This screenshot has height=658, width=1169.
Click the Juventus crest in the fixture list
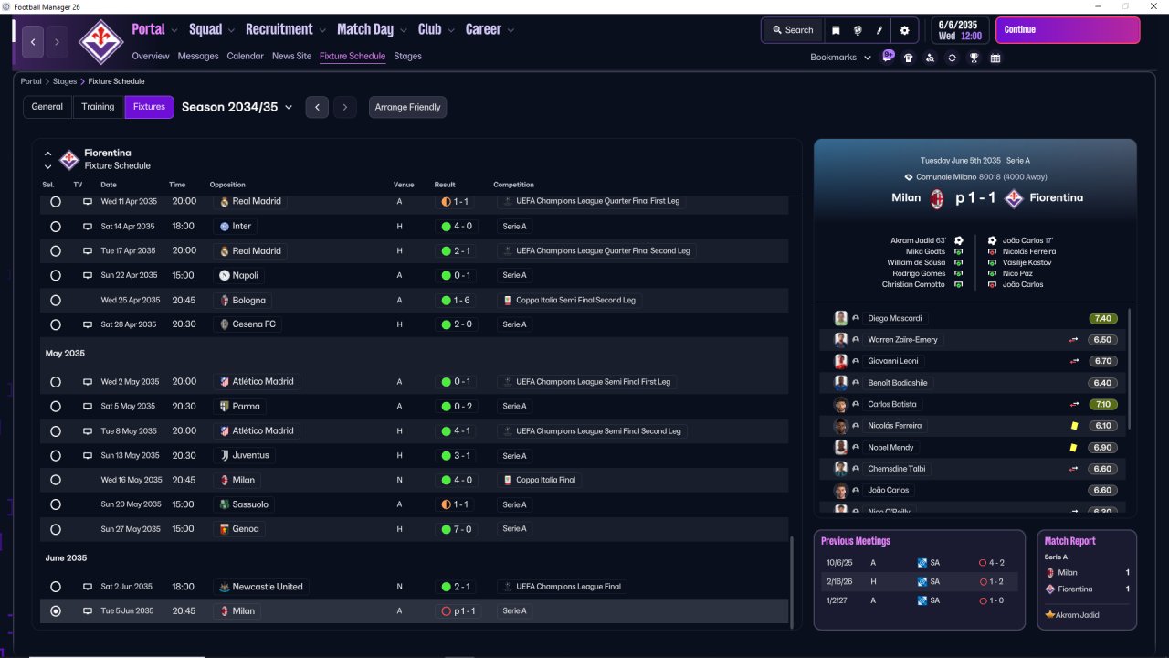[225, 455]
